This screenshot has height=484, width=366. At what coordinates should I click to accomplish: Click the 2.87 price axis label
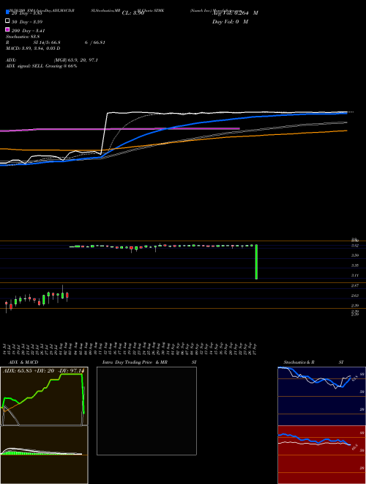point(354,285)
